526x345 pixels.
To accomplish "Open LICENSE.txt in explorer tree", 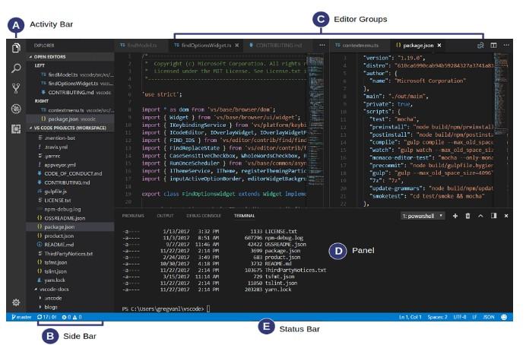I will point(71,200).
